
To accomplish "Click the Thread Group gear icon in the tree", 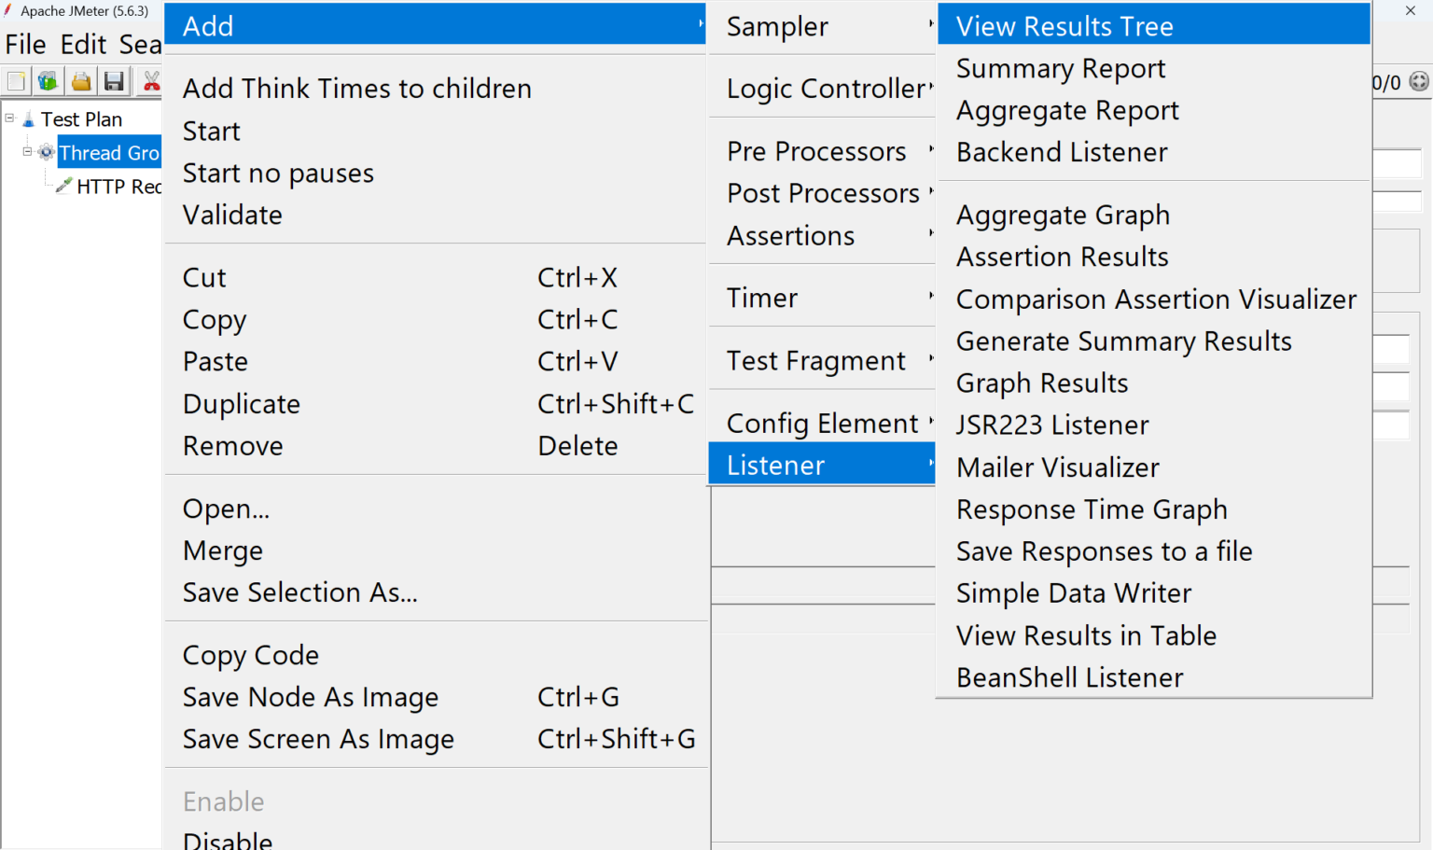I will tap(46, 152).
